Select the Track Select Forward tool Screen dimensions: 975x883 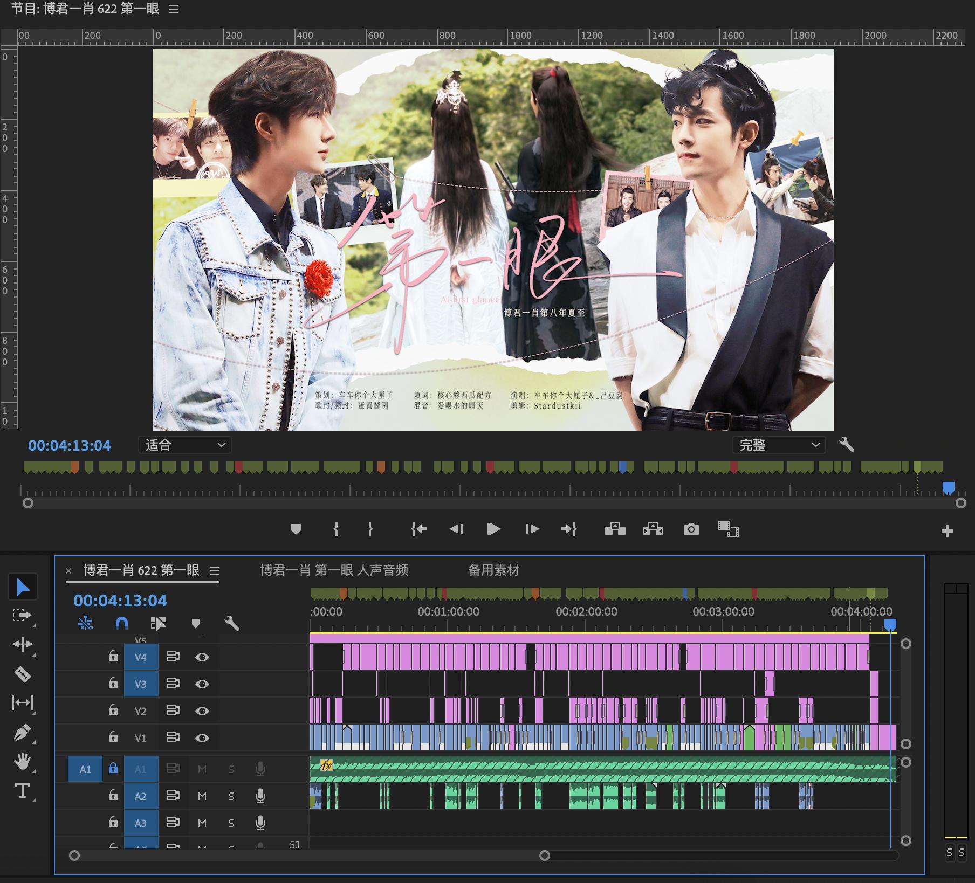click(22, 615)
